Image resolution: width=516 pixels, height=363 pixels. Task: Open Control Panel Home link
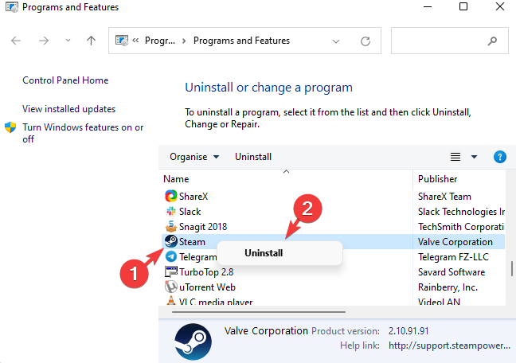(65, 80)
